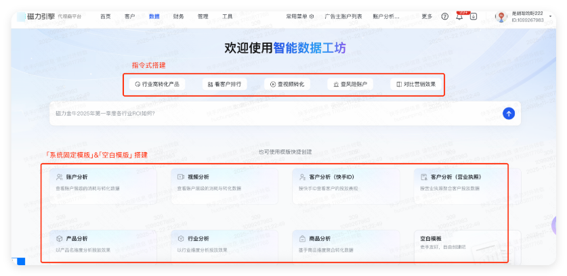Click the 查风险账户 suggestion chip
The image size is (567, 276).
350,84
